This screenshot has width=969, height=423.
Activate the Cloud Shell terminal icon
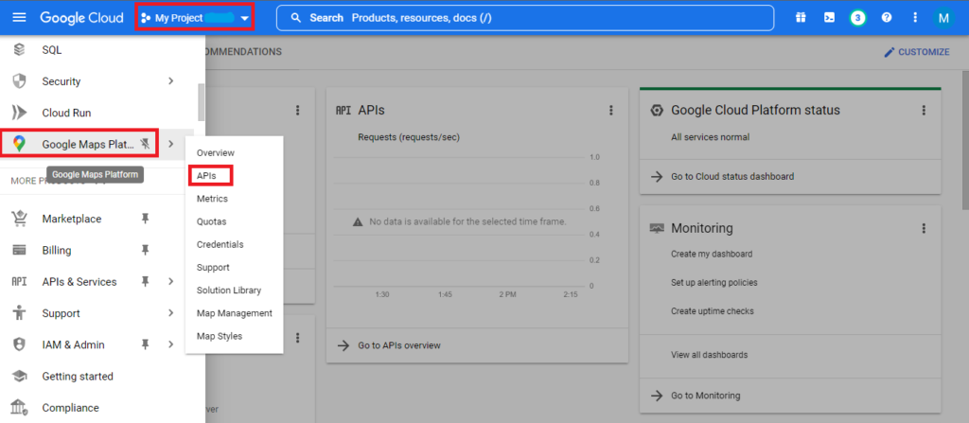click(829, 18)
